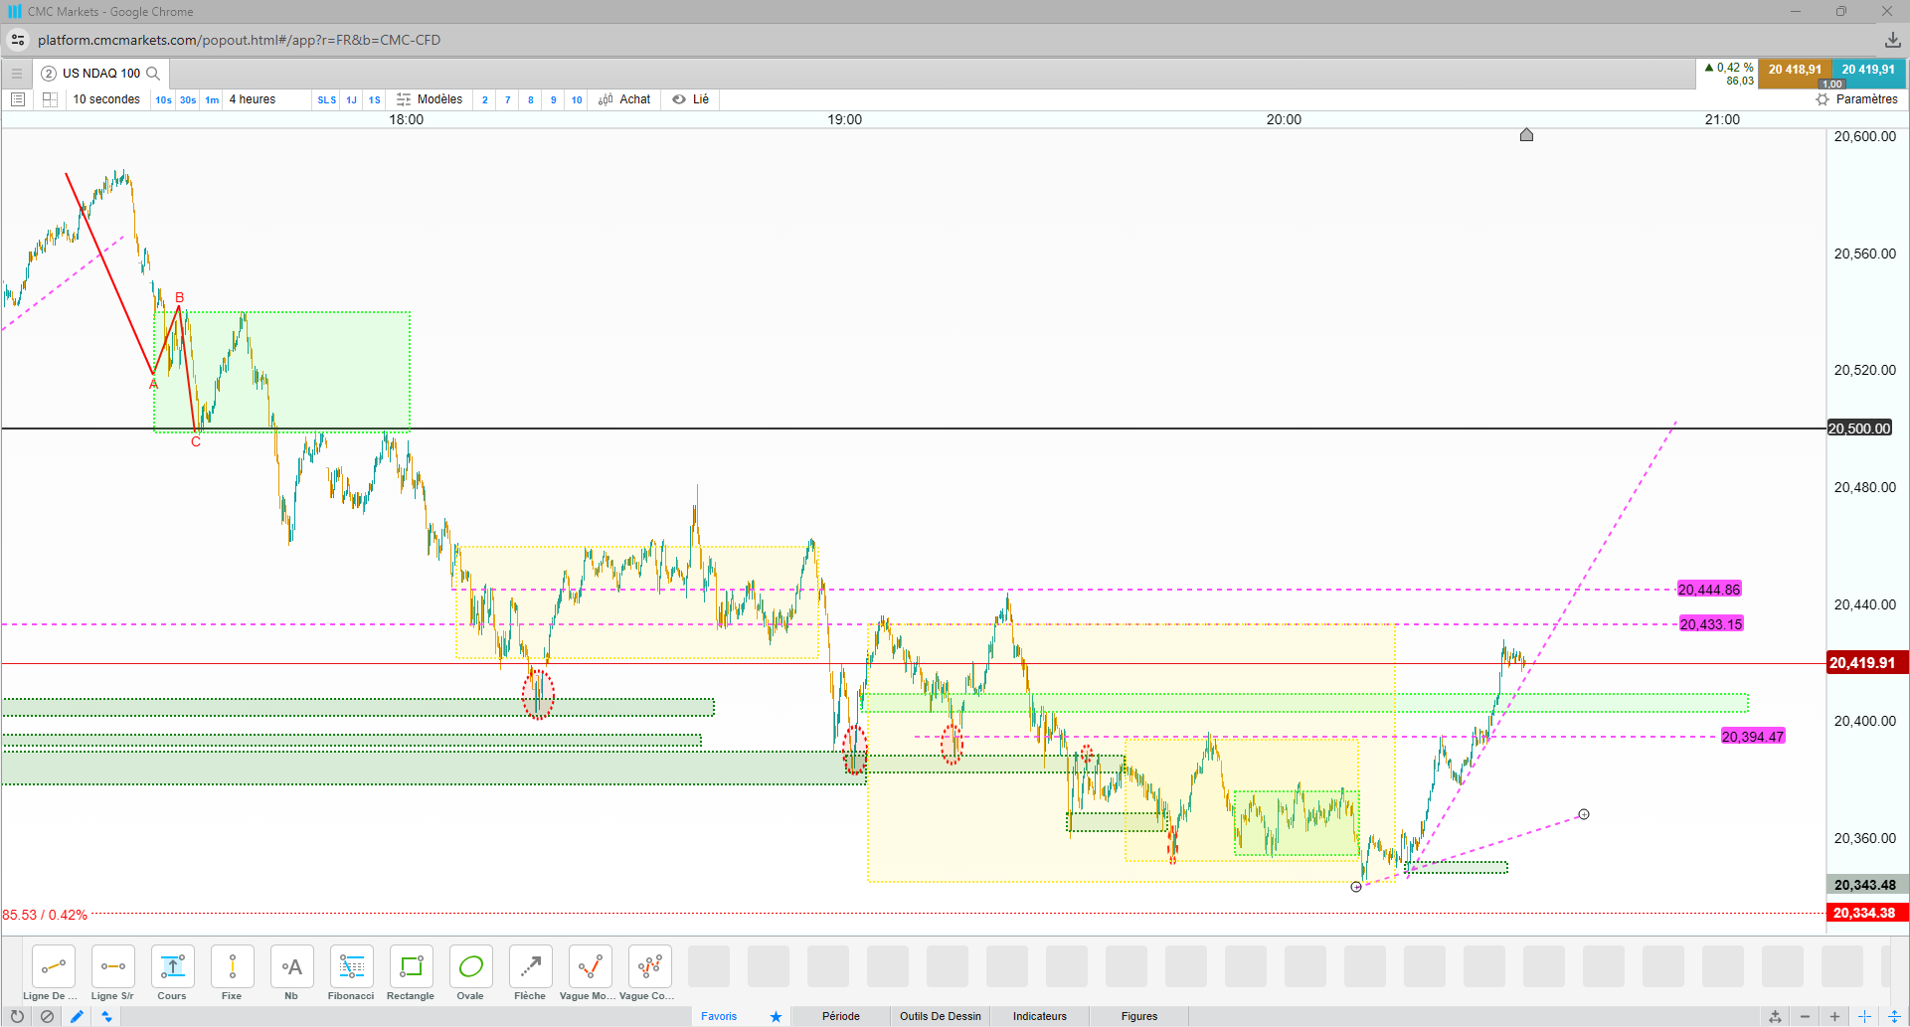Screen dimensions: 1910x1027
Task: Click the blue pencil edit icon
Action: (x=77, y=1016)
